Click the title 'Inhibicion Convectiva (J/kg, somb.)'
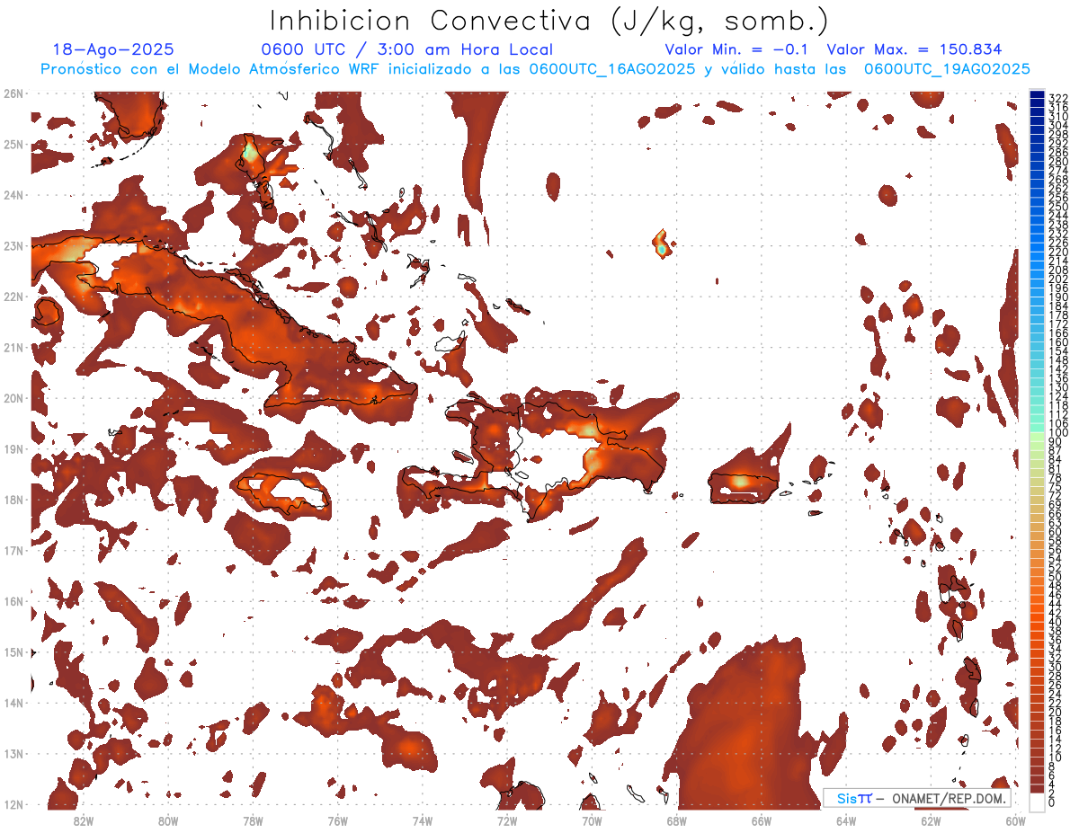Screen dimensions: 1079x833 pos(549,21)
